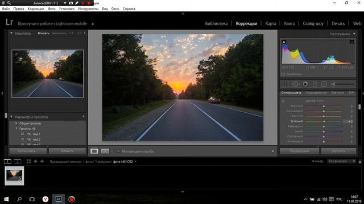Open the filter presets dropdown

pos(342,161)
